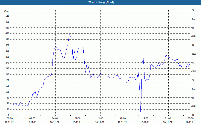This screenshot has width=201, height=125.
Task: Click the 60 y-axis label
Action: [8, 103]
